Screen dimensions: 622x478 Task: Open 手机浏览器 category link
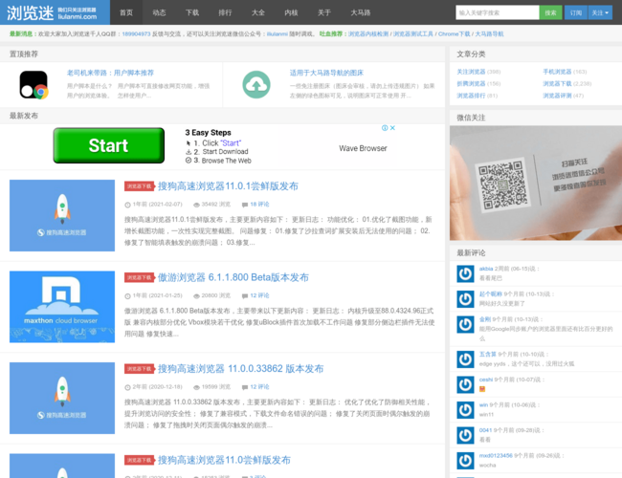coord(557,72)
